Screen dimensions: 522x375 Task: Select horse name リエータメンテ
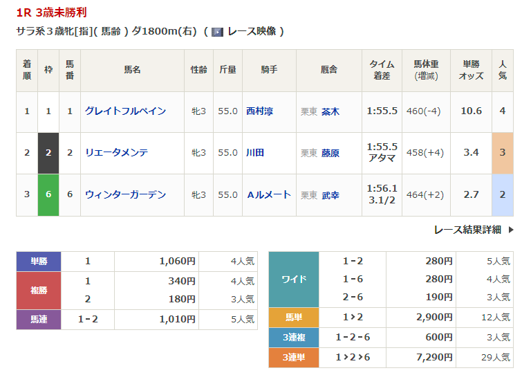click(116, 153)
